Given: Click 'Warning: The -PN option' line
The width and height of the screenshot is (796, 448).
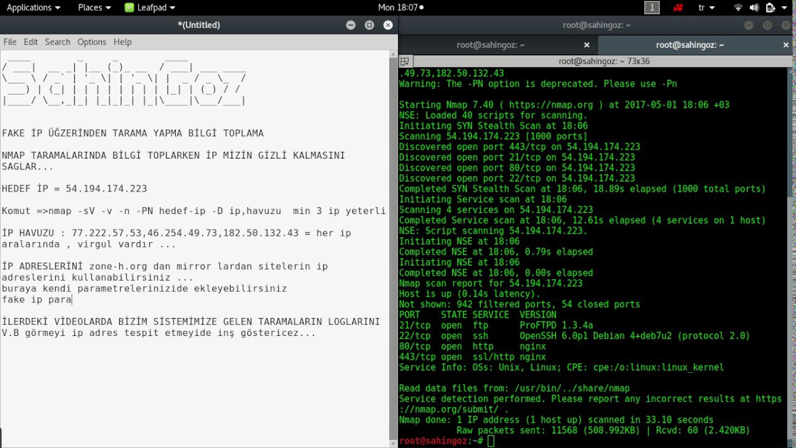Looking at the screenshot, I should click(538, 83).
